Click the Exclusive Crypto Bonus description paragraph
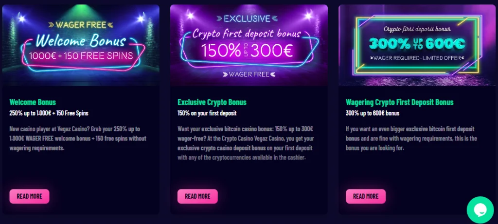 point(246,143)
